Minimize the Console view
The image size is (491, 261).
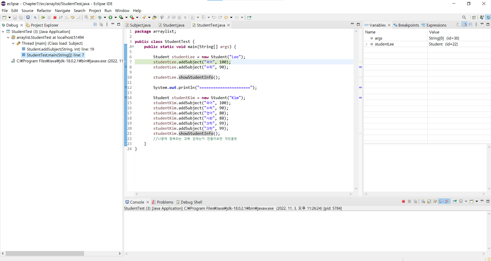482,201
